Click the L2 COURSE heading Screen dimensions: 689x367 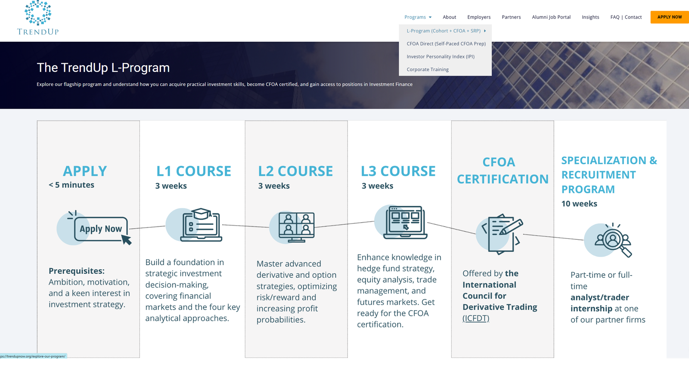click(295, 171)
